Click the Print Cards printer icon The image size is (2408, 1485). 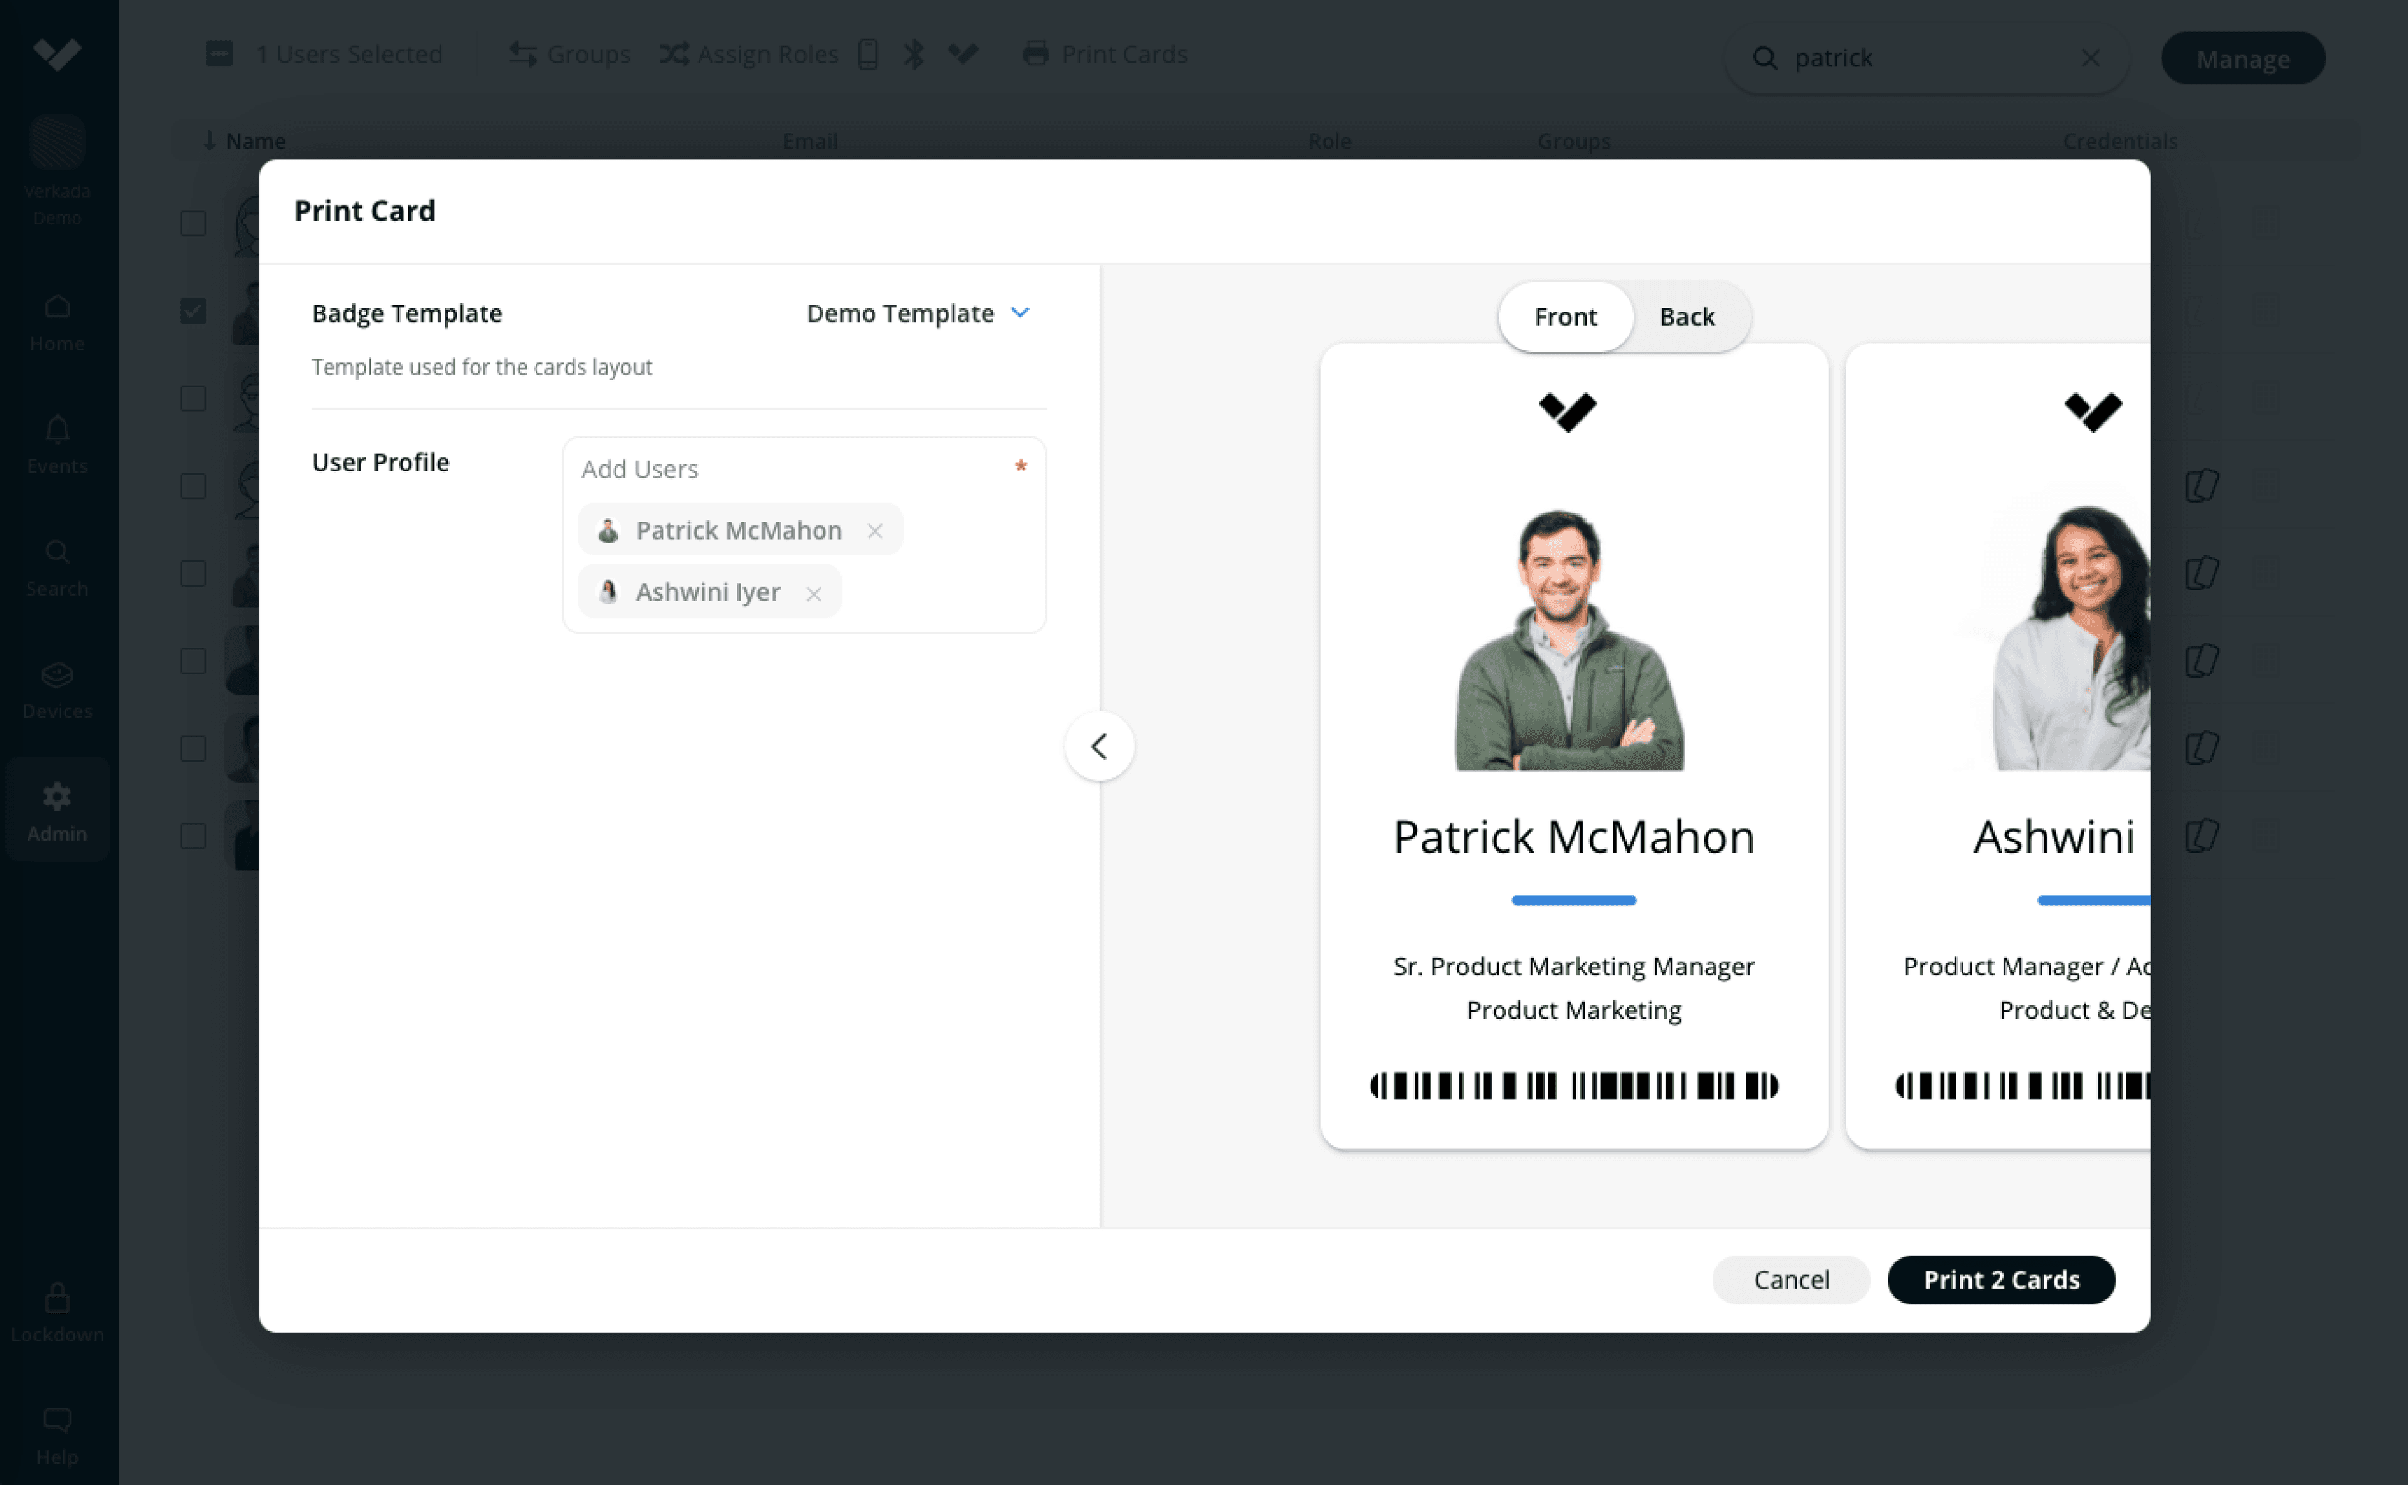click(x=1035, y=54)
